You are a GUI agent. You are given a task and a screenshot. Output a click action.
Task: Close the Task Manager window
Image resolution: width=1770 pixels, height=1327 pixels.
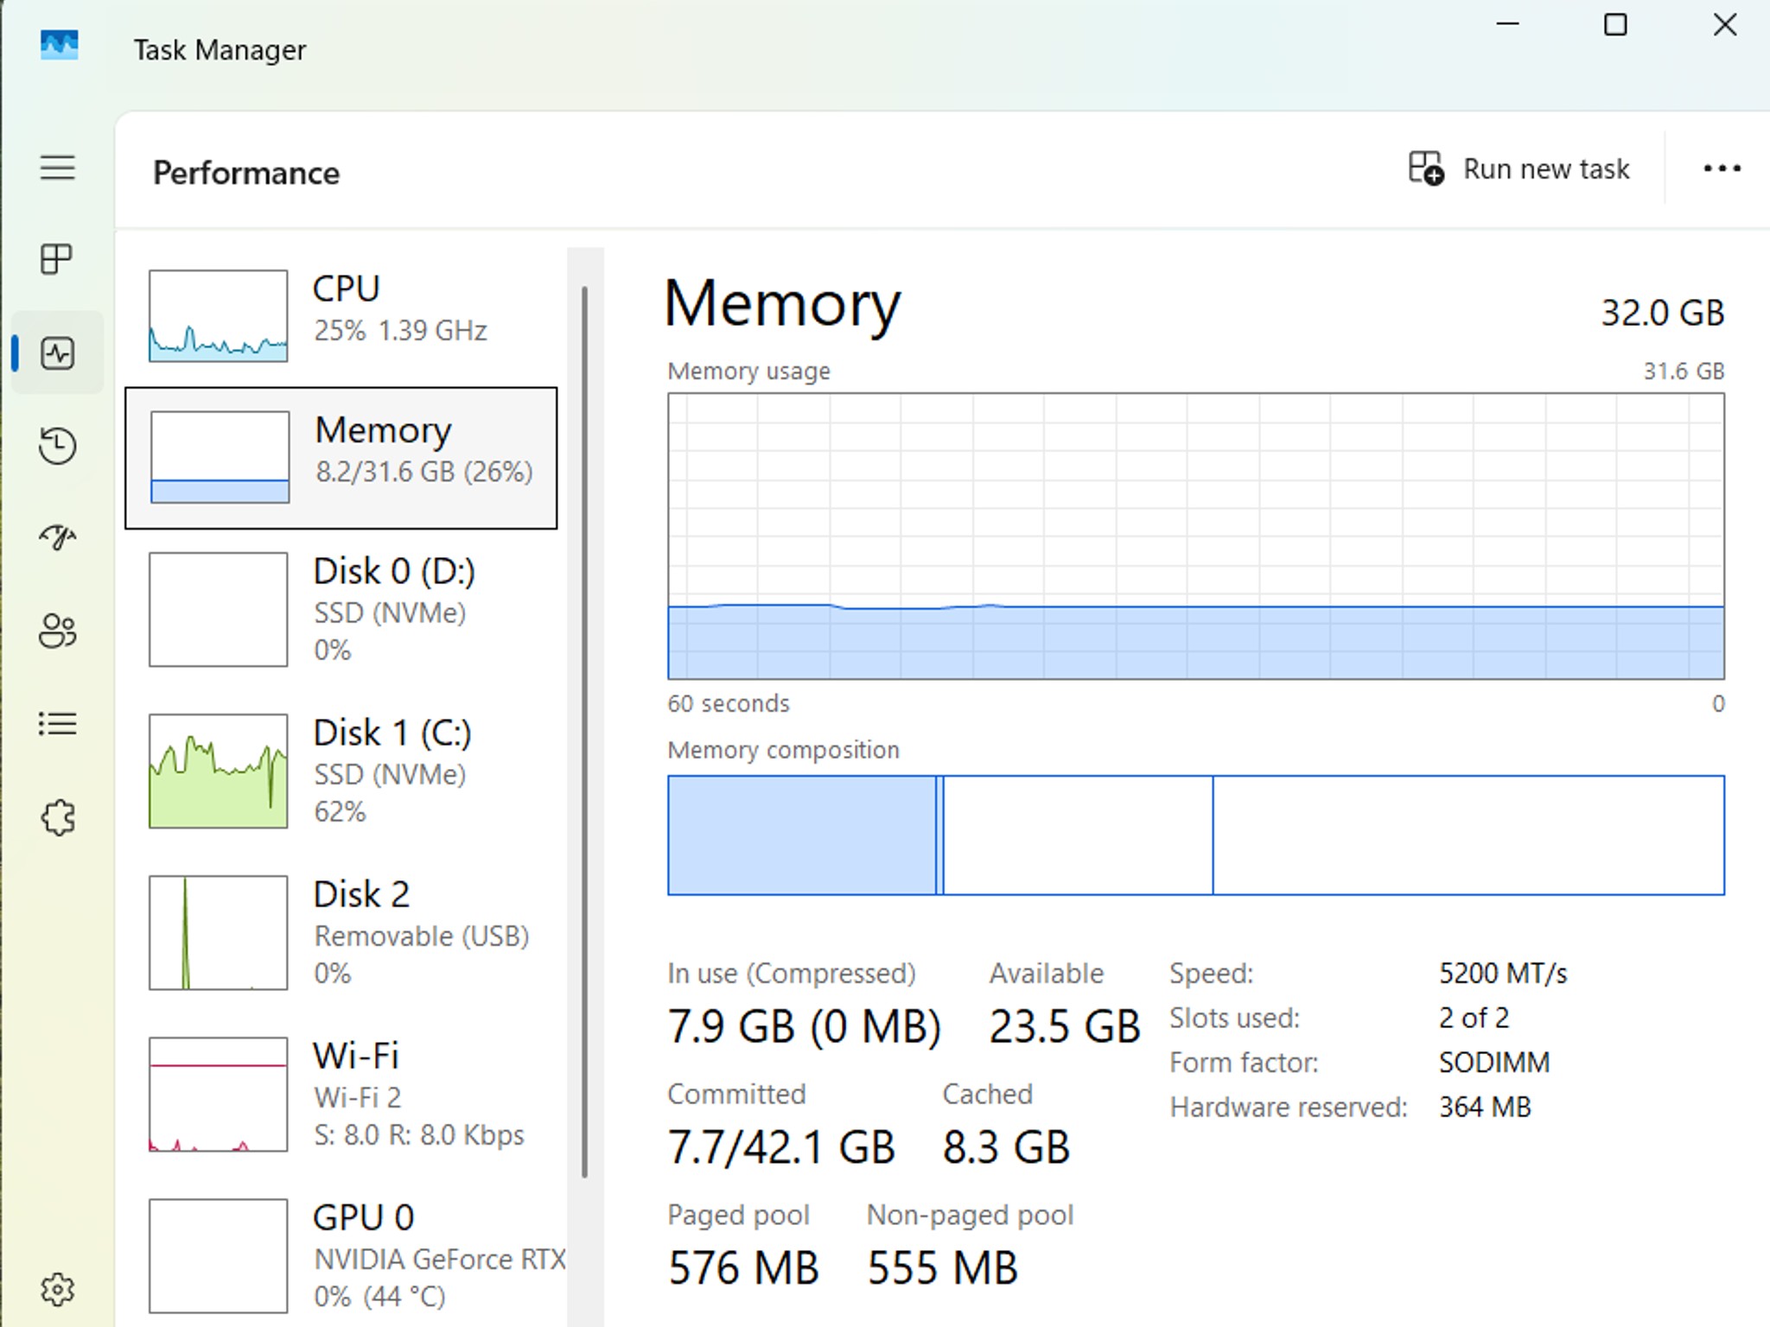(x=1725, y=24)
